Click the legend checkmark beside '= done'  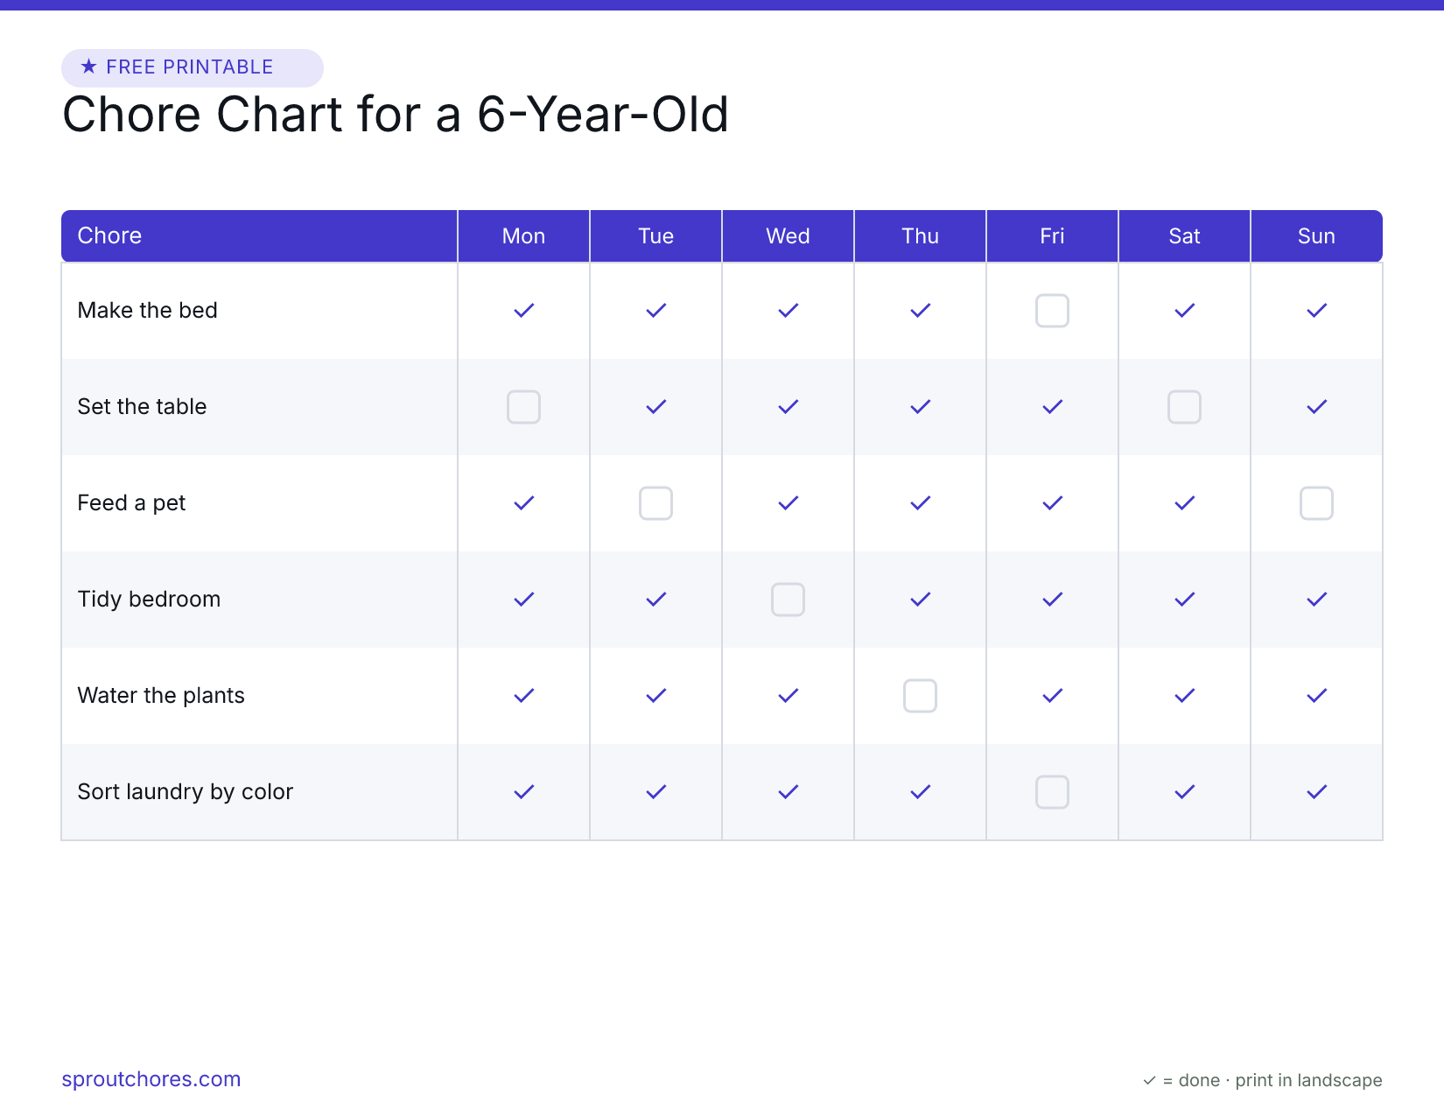pos(1149,1081)
